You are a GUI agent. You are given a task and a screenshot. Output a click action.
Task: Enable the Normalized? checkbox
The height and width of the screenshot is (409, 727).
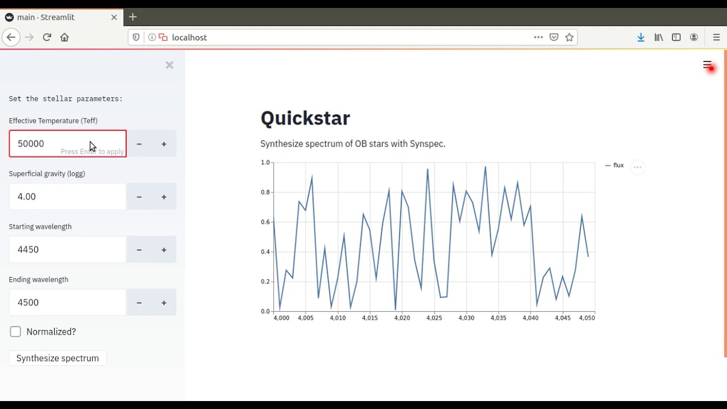point(15,332)
